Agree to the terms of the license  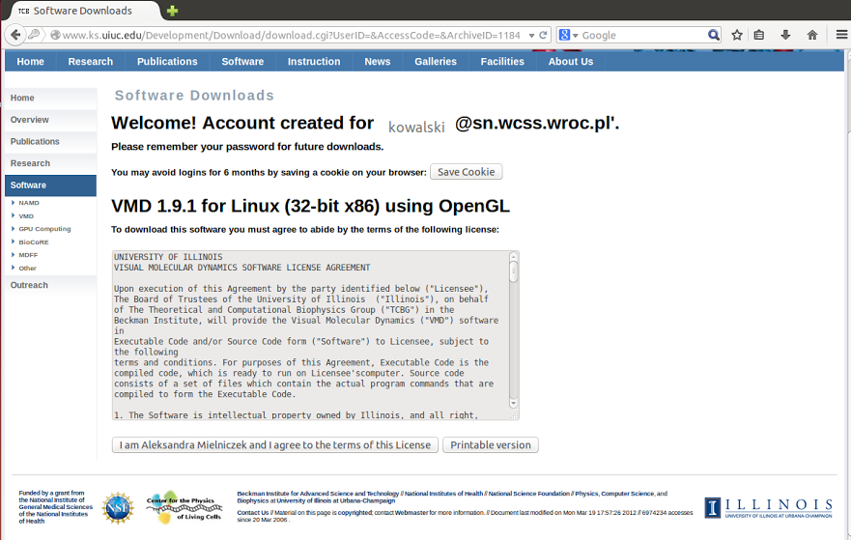click(x=275, y=445)
